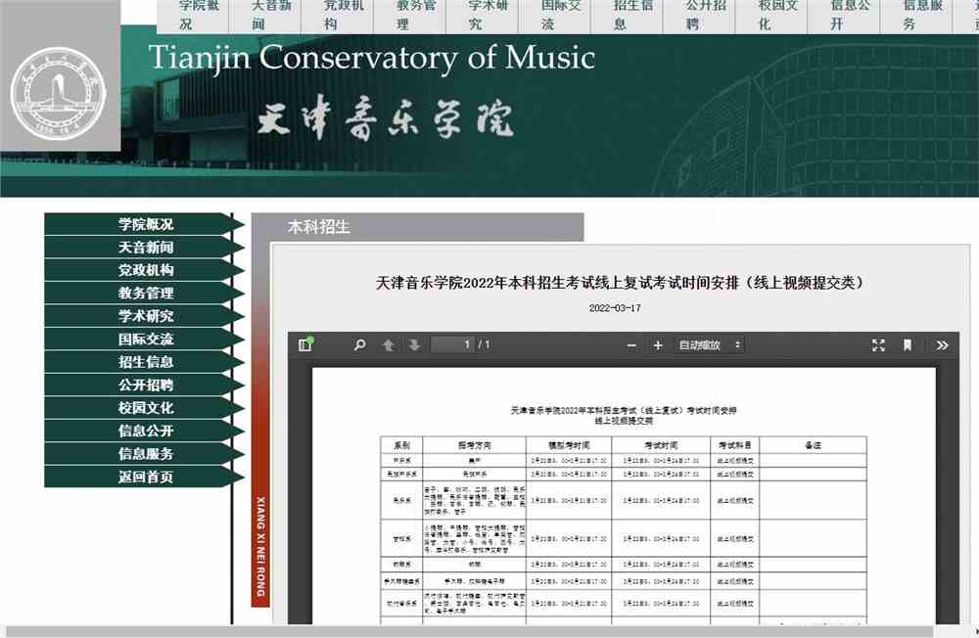Select 国际交流 in the left sidebar

coord(145,339)
